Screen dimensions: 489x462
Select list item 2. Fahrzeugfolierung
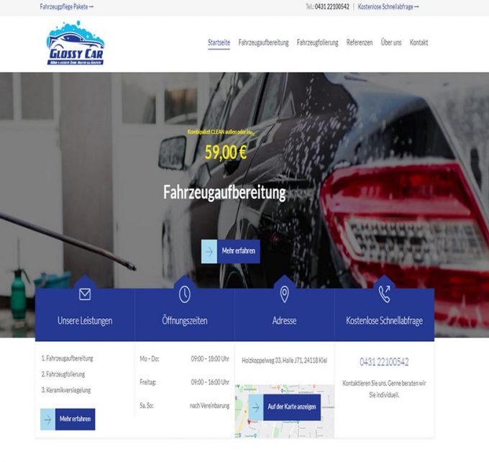click(x=63, y=374)
